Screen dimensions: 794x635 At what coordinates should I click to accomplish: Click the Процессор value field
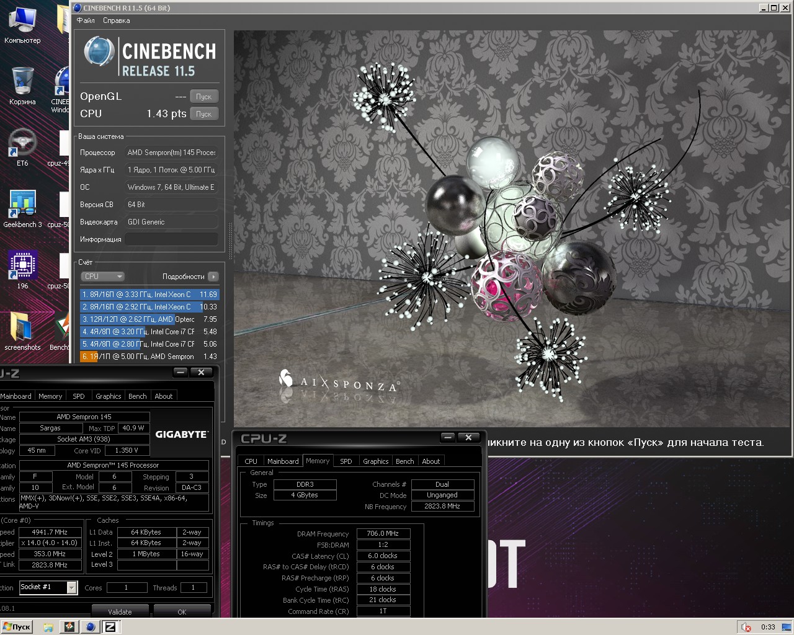[172, 153]
